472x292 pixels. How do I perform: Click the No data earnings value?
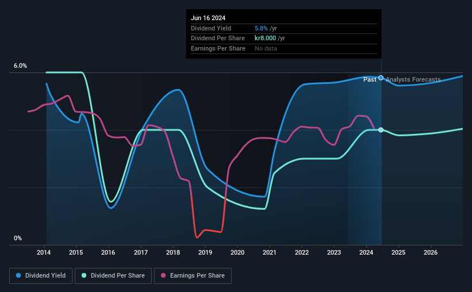coord(266,48)
